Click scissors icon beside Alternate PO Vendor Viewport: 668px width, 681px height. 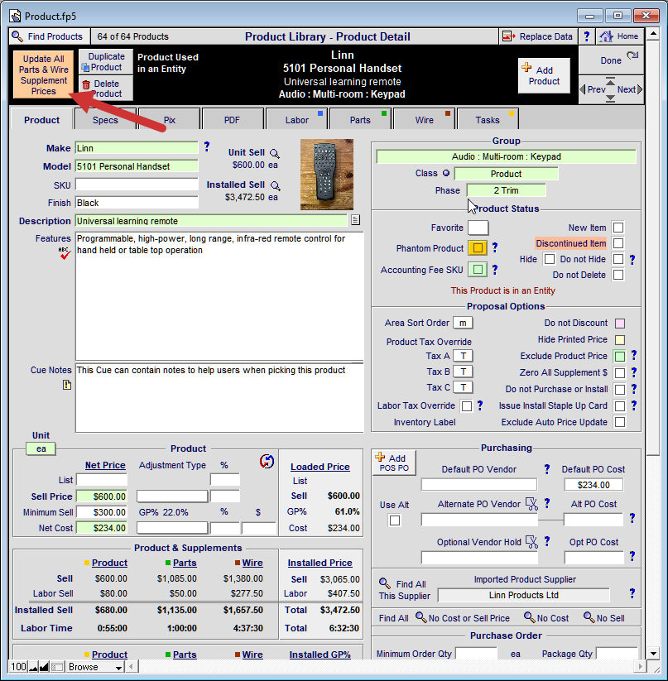click(x=531, y=504)
